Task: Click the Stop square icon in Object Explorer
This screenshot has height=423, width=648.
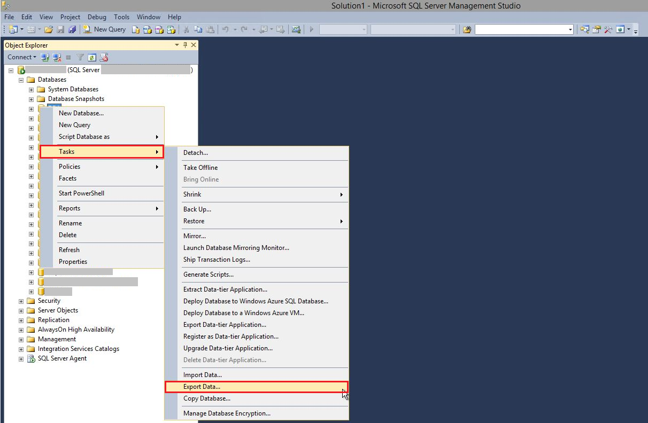Action: click(68, 57)
